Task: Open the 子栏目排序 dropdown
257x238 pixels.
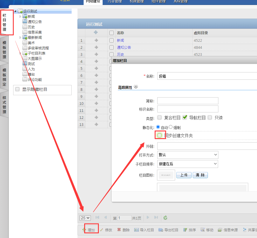Action: click(187, 164)
